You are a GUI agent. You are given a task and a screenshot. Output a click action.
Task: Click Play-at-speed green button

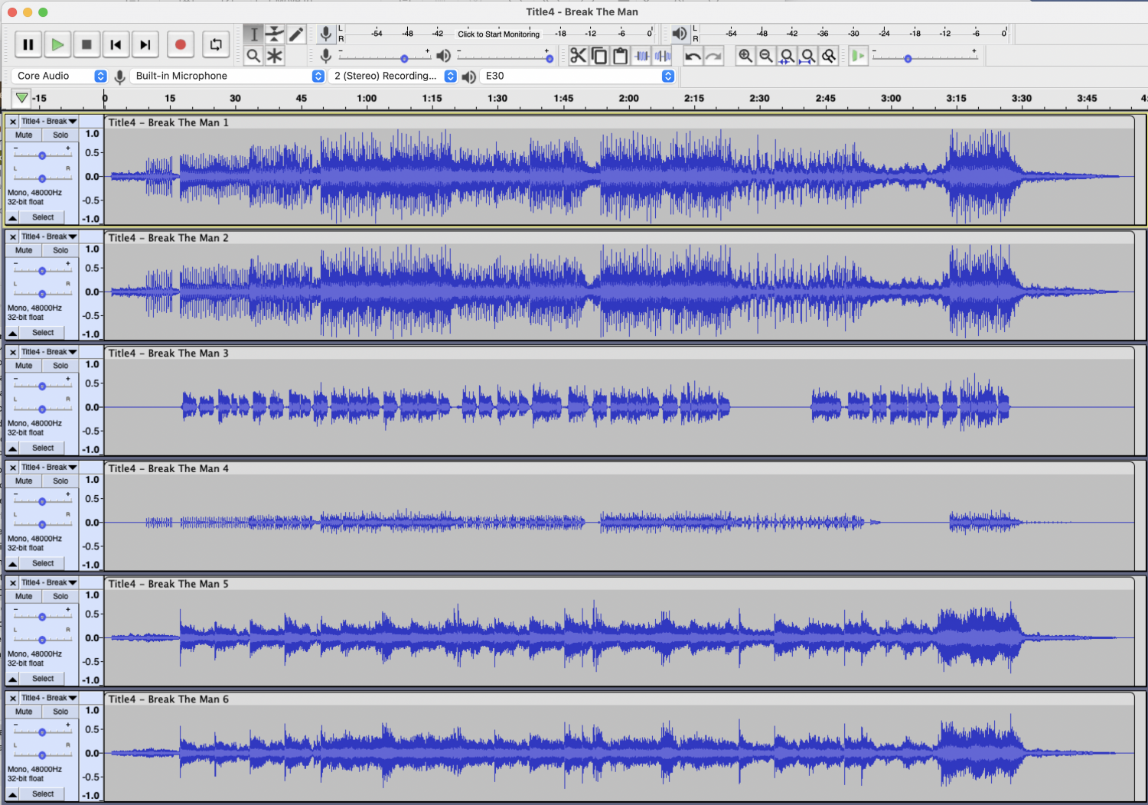tap(858, 56)
